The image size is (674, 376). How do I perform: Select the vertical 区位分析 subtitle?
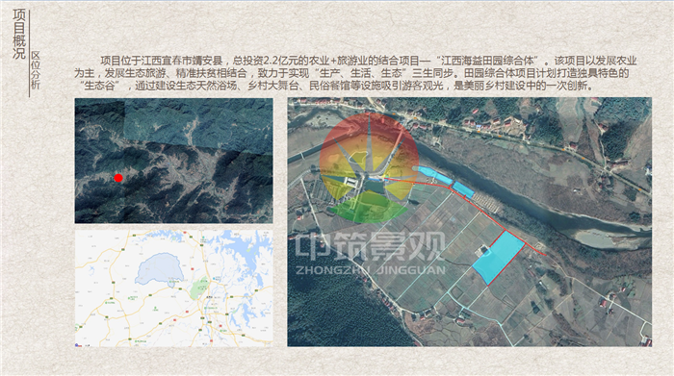click(x=36, y=70)
